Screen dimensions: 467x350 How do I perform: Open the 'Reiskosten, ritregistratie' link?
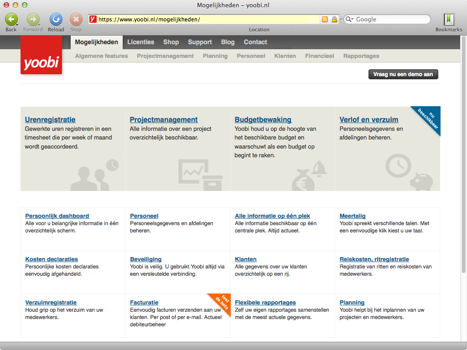pos(374,259)
